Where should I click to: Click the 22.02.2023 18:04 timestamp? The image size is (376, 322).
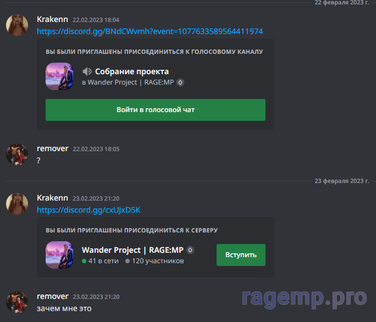[96, 20]
